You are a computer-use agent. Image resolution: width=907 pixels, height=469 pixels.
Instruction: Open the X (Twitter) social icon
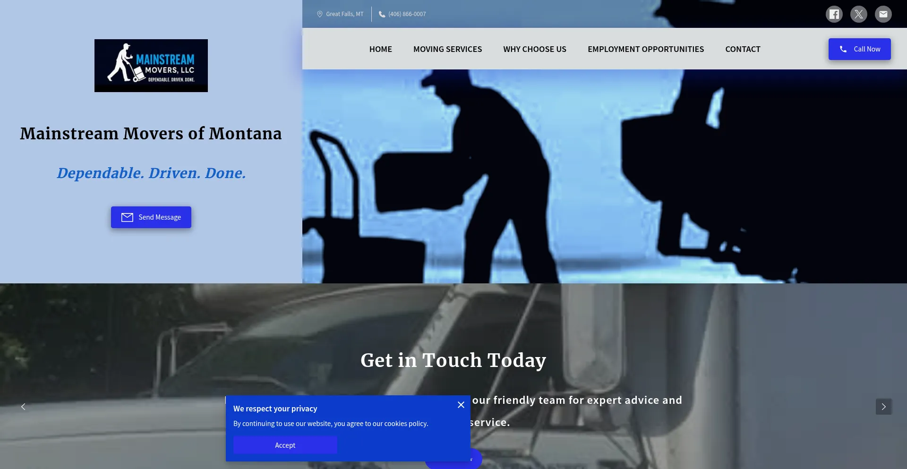pos(859,14)
